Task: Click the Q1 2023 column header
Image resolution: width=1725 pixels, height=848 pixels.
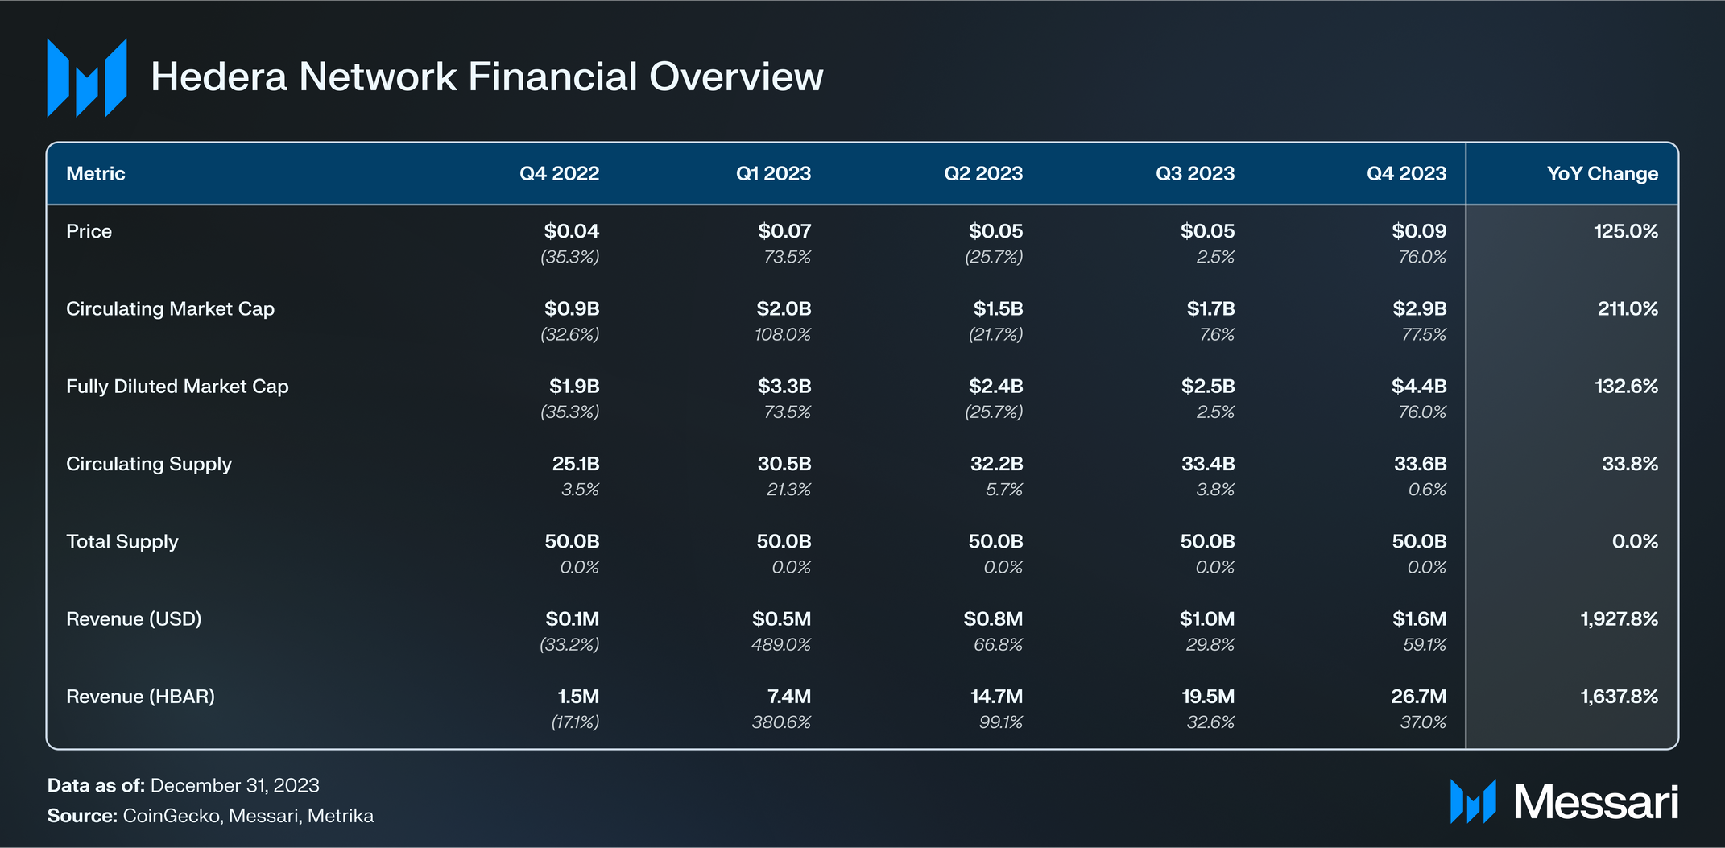Action: tap(773, 174)
